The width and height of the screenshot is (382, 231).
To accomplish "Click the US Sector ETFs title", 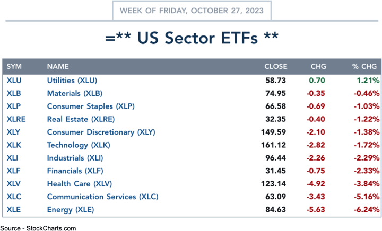I will [191, 38].
